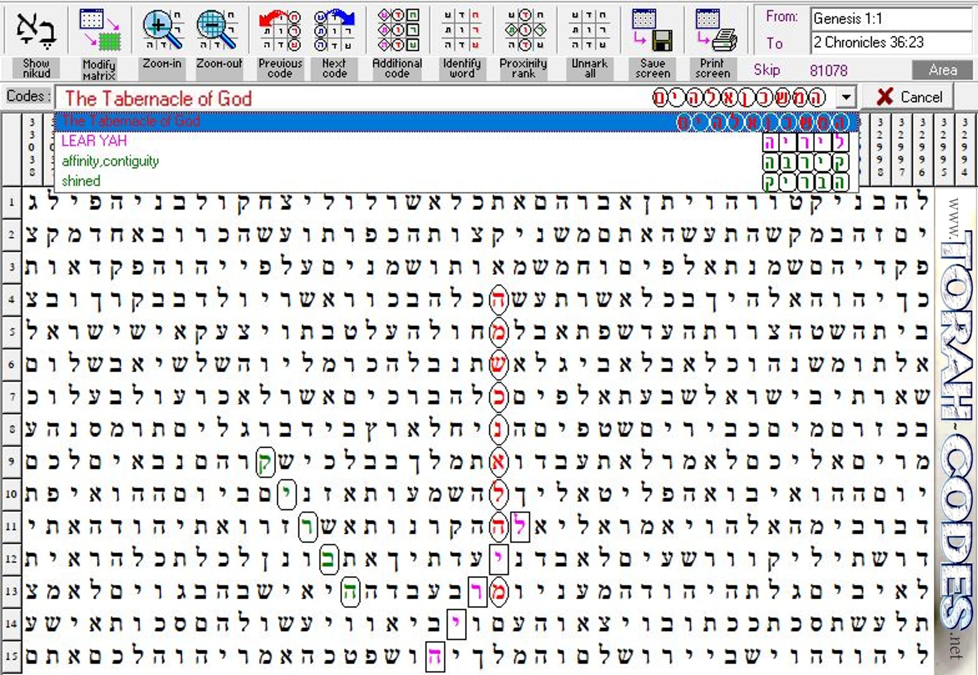This screenshot has height=675, width=978.
Task: Click the Save screen icon
Action: [x=652, y=30]
